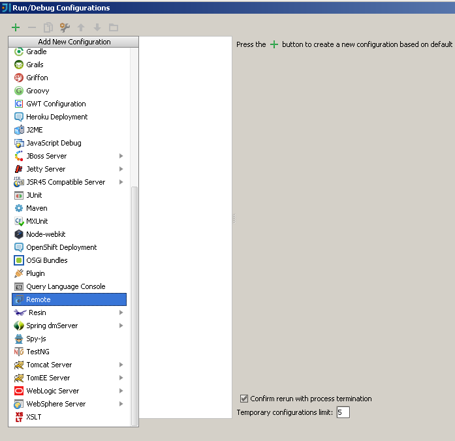Click the OSGi Bundles icon
The height and width of the screenshot is (441, 455).
coord(19,260)
